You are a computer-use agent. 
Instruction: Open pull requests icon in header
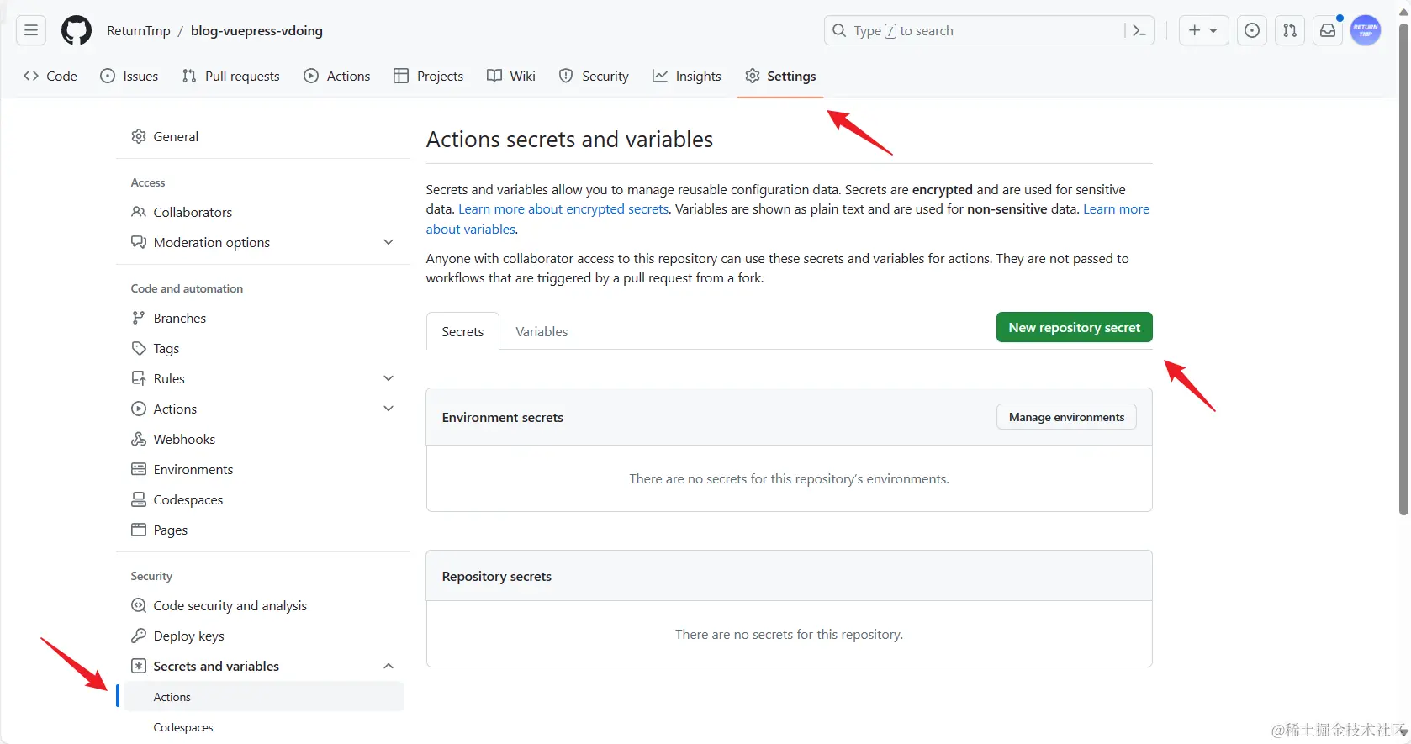(1290, 30)
